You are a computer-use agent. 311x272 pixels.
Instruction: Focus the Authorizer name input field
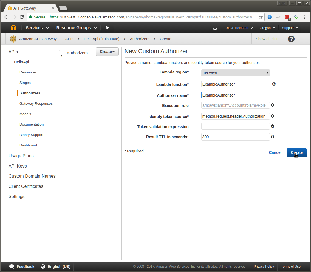235,95
